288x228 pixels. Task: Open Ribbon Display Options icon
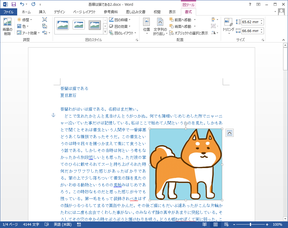click(259, 4)
